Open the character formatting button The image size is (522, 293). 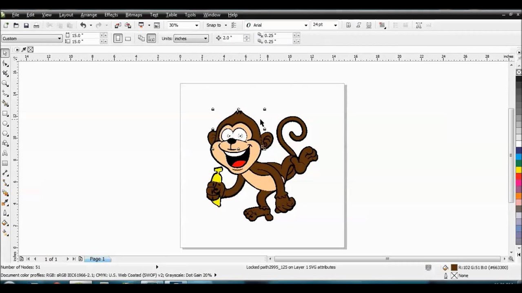coord(419,25)
